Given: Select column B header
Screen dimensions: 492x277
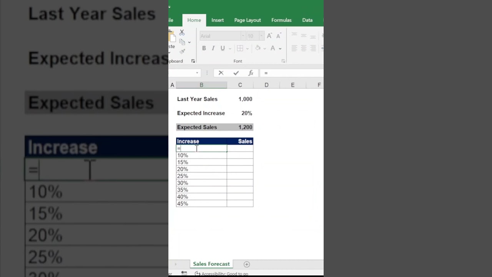Looking at the screenshot, I should (x=201, y=85).
